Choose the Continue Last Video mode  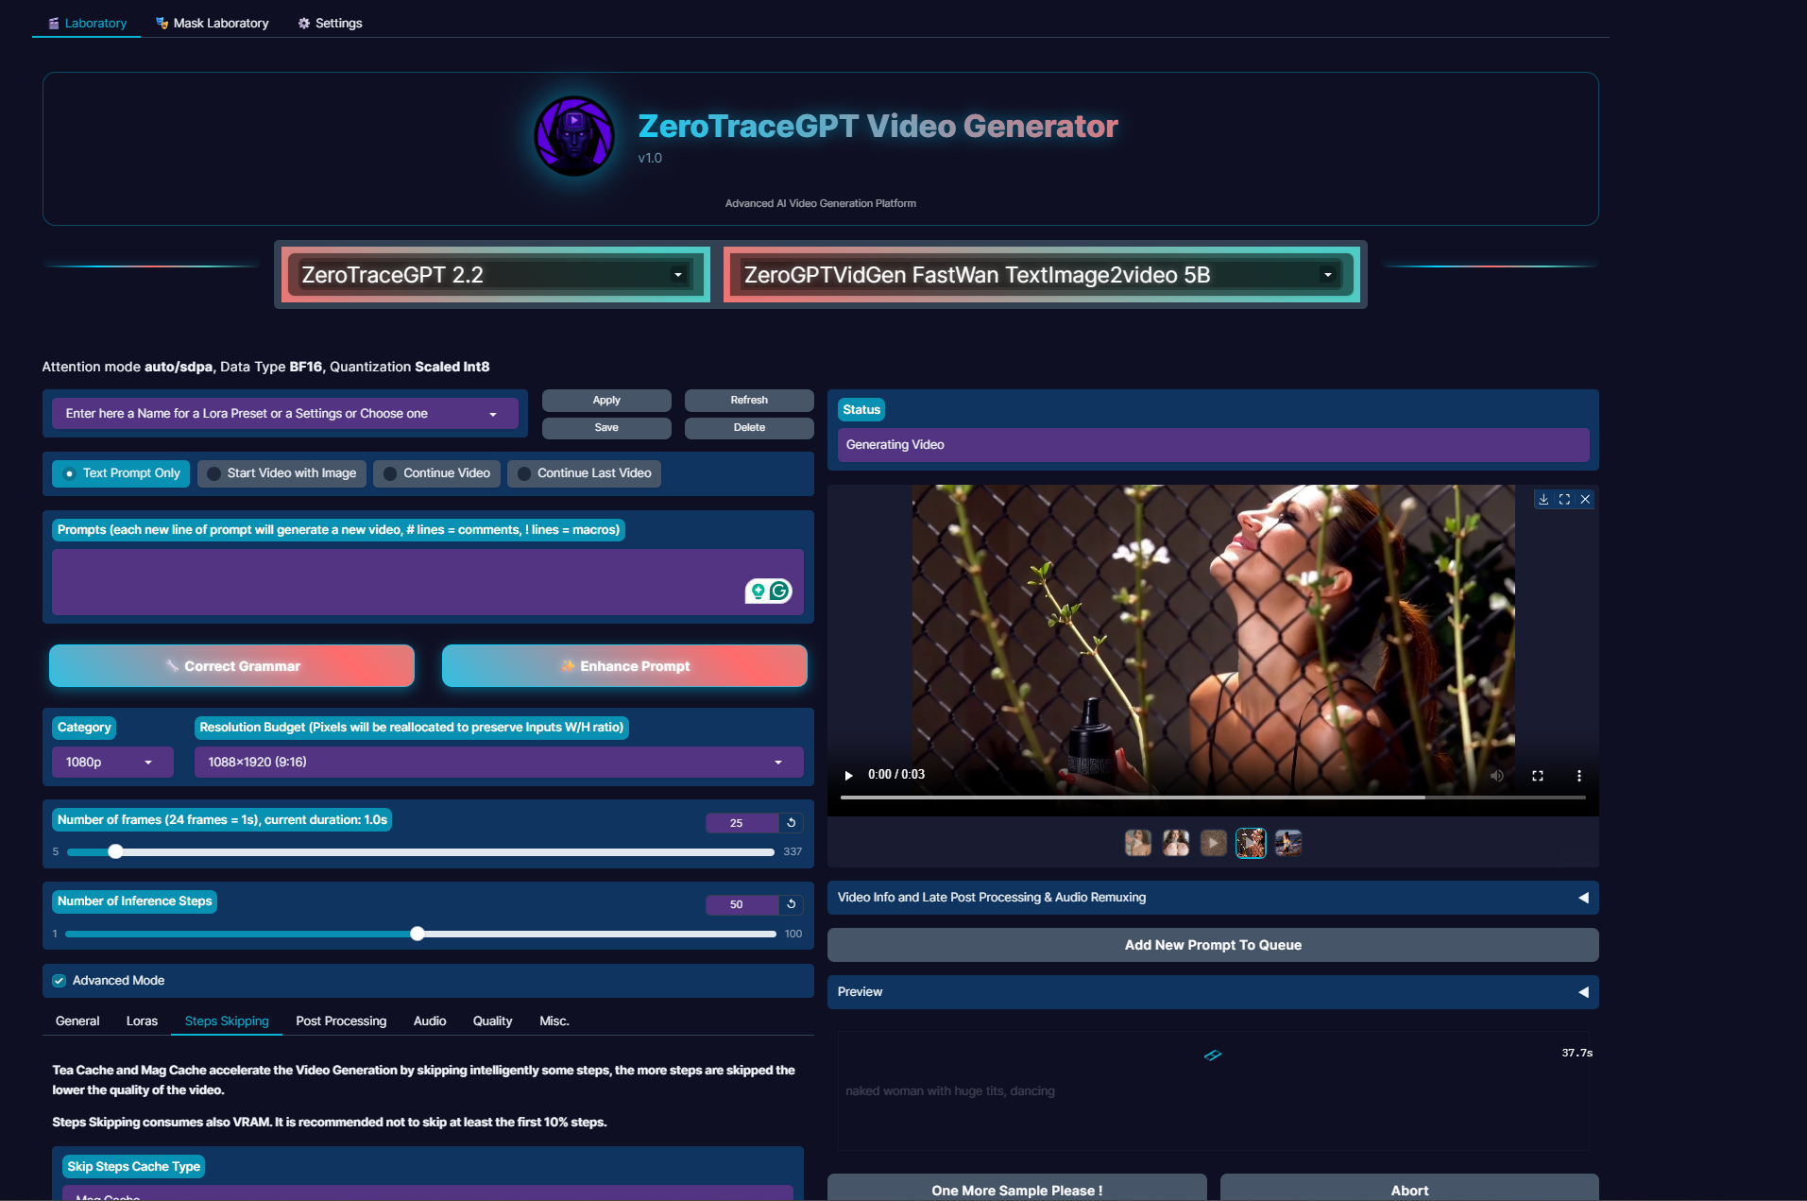(x=585, y=473)
